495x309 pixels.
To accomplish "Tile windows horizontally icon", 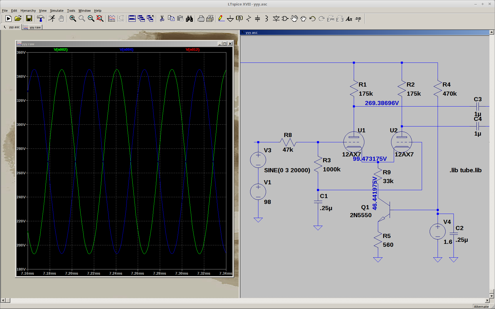I will click(132, 18).
